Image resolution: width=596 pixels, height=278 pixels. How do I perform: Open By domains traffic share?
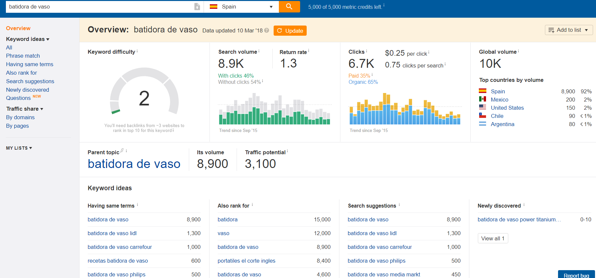click(20, 117)
